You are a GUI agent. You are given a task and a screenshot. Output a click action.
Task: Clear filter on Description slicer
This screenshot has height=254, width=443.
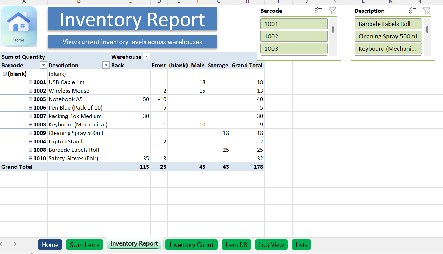pyautogui.click(x=426, y=11)
